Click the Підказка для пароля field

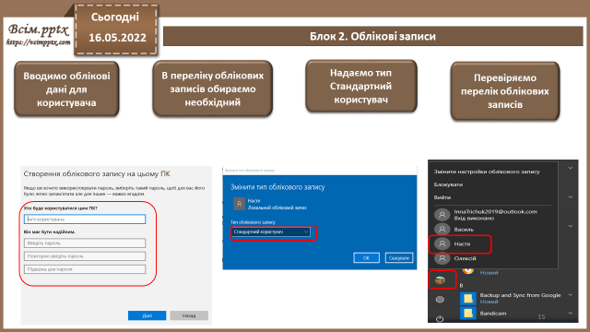(85, 269)
